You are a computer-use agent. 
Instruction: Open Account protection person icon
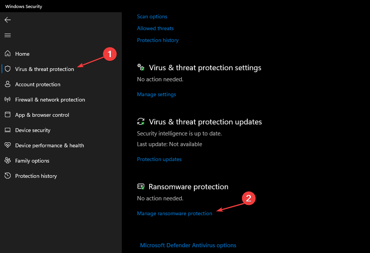(x=8, y=84)
